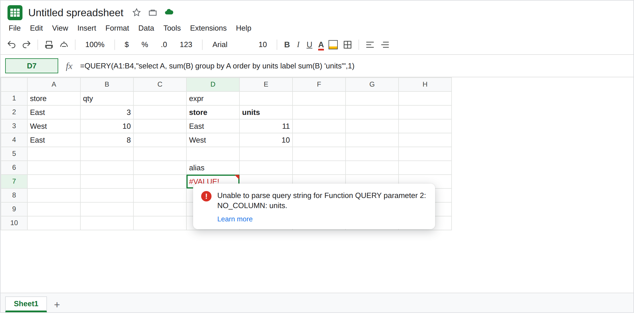
Task: Open the horizontal align tool
Action: coord(370,45)
